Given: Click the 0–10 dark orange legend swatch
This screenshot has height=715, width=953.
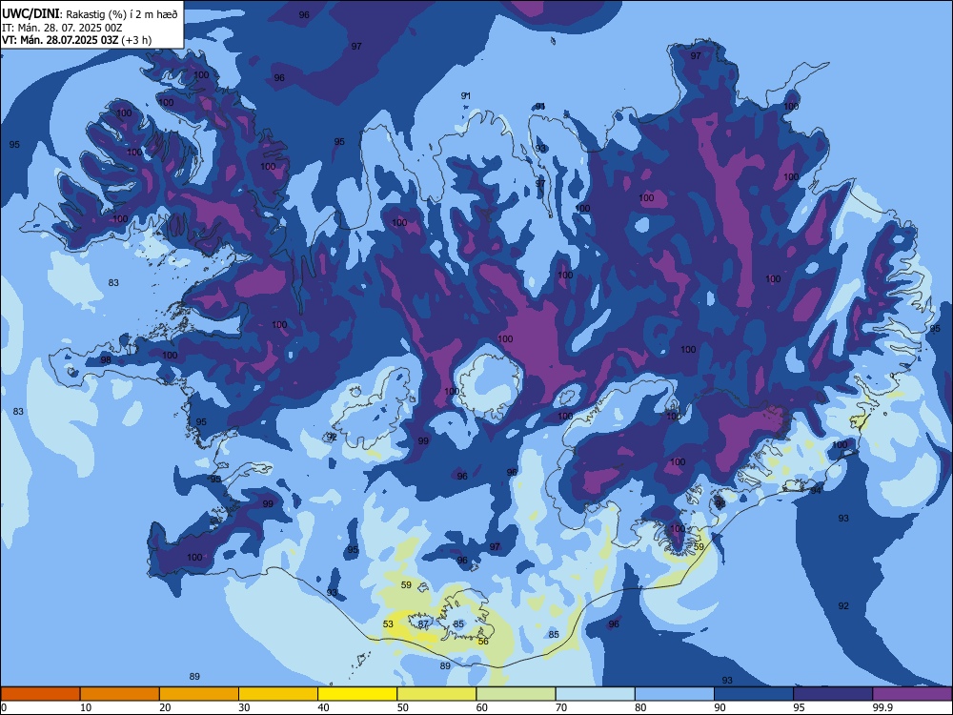Looking at the screenshot, I should (40, 694).
